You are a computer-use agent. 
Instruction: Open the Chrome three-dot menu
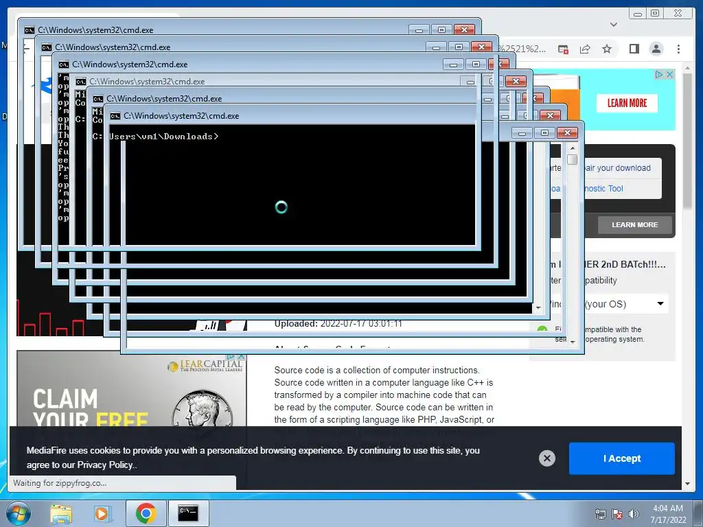[678, 49]
